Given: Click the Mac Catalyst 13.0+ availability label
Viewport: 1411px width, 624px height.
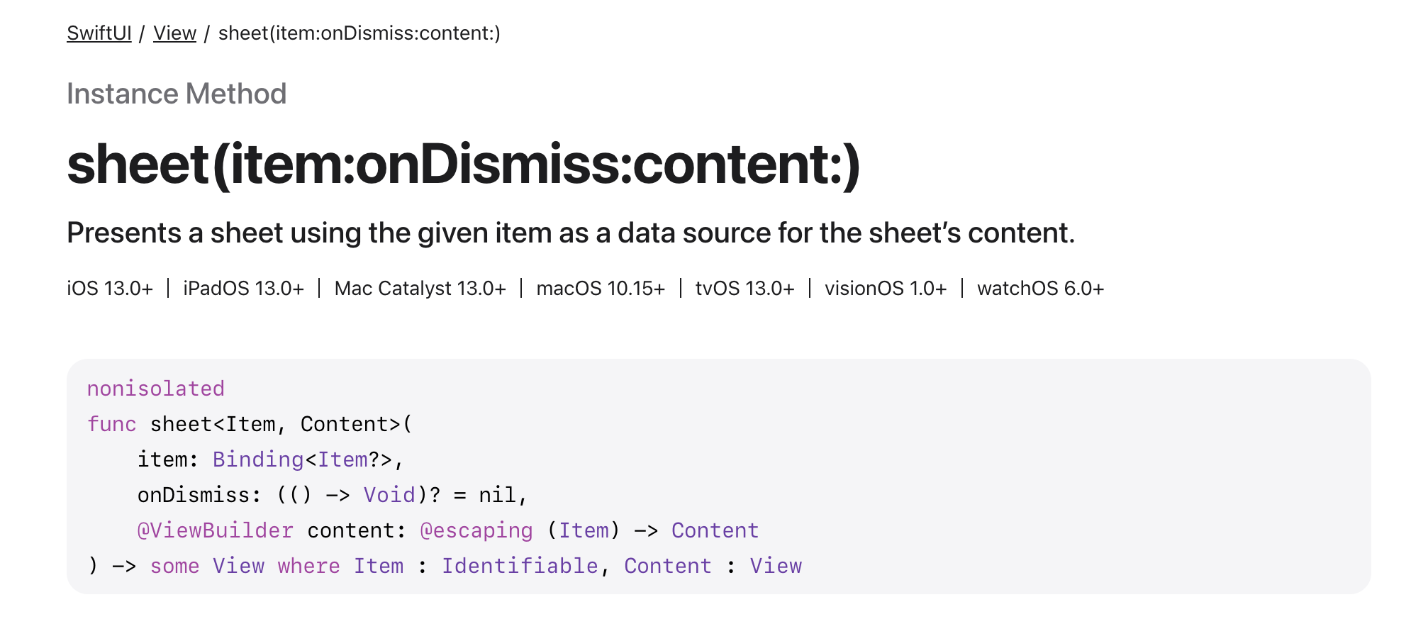Looking at the screenshot, I should (x=420, y=289).
